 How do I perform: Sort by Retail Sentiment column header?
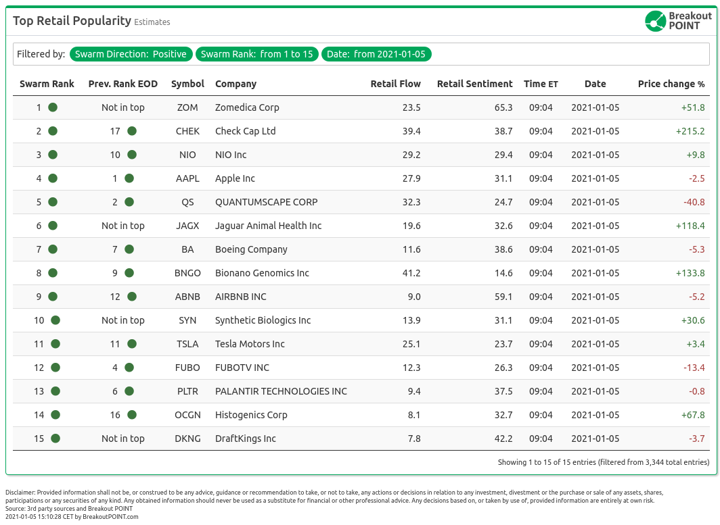coord(474,84)
